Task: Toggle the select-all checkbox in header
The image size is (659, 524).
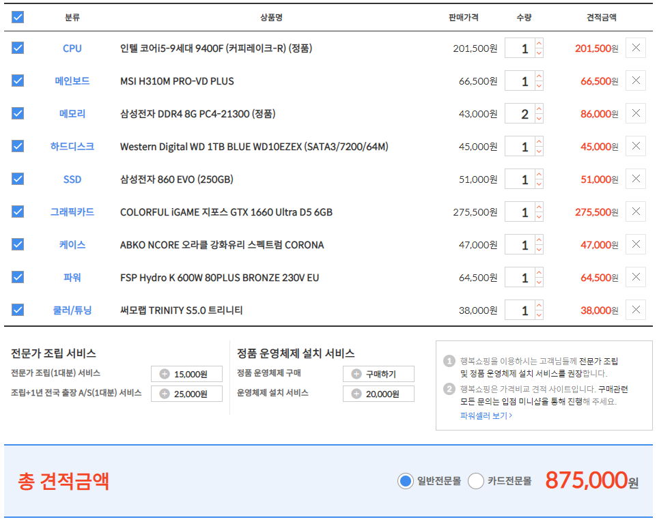Action: click(18, 17)
